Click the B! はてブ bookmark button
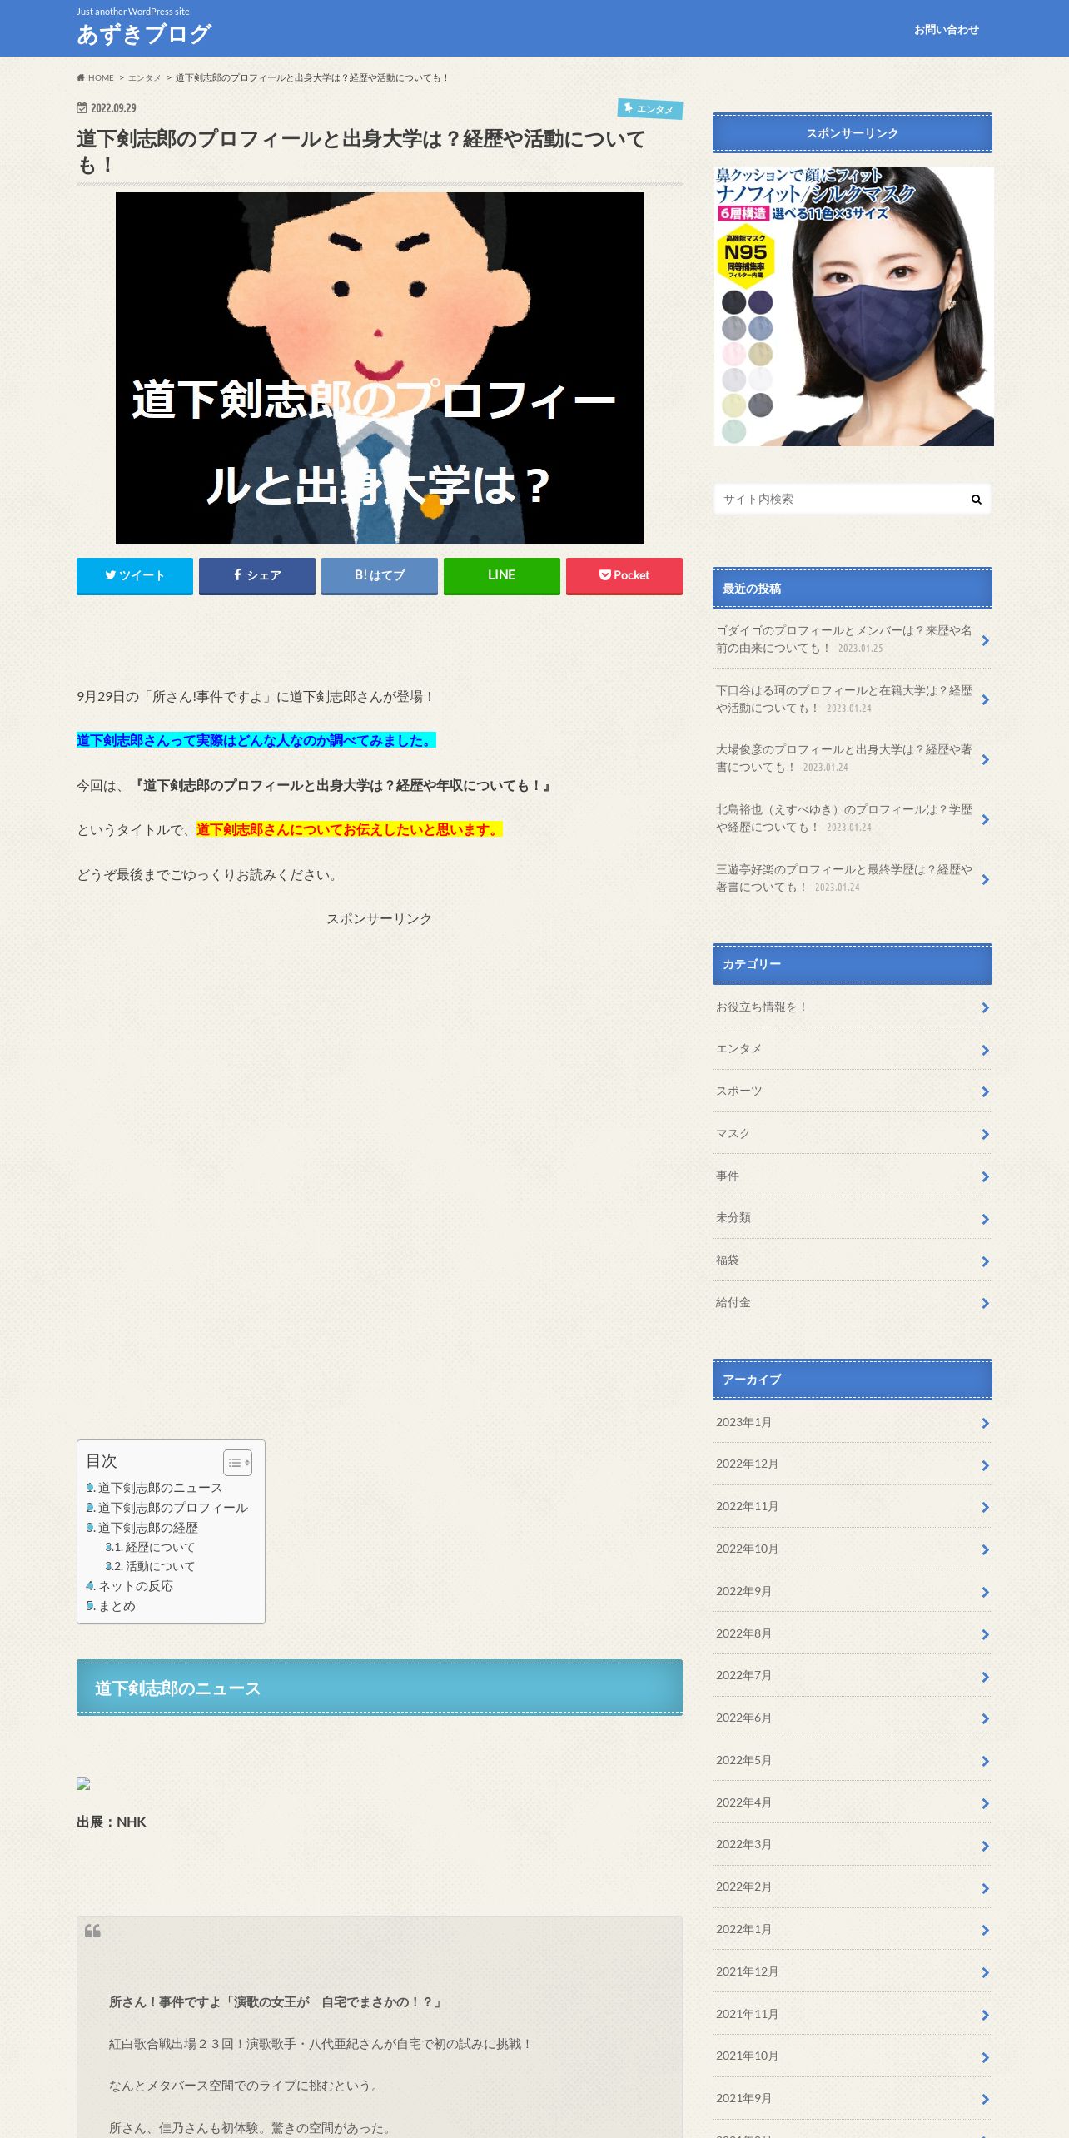1069x2138 pixels. coord(380,575)
